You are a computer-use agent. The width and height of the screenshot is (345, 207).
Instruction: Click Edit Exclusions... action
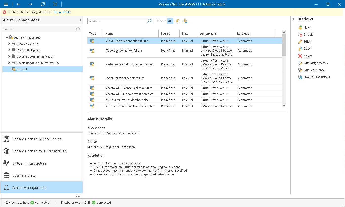click(315, 70)
